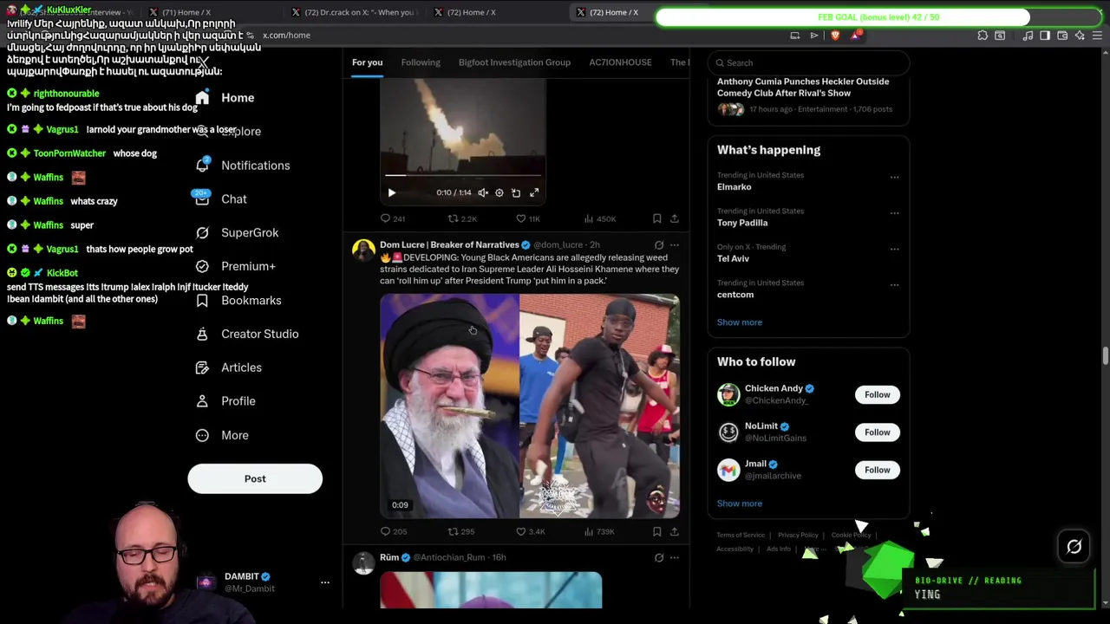Image resolution: width=1110 pixels, height=624 pixels.
Task: Open more options for Elmarko trend
Action: click(x=894, y=178)
